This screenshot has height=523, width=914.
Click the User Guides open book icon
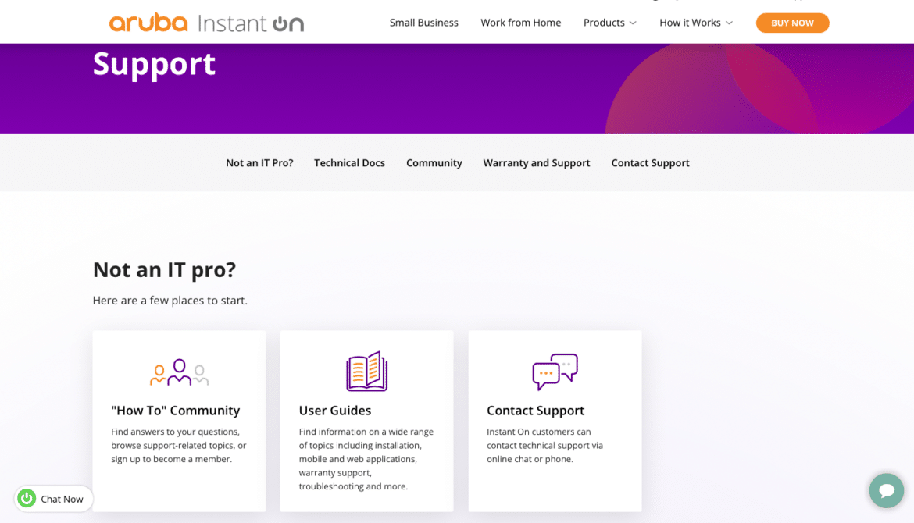(x=366, y=371)
